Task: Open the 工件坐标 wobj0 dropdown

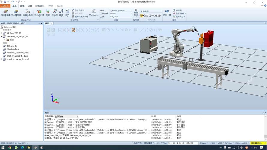Action: tap(121, 13)
